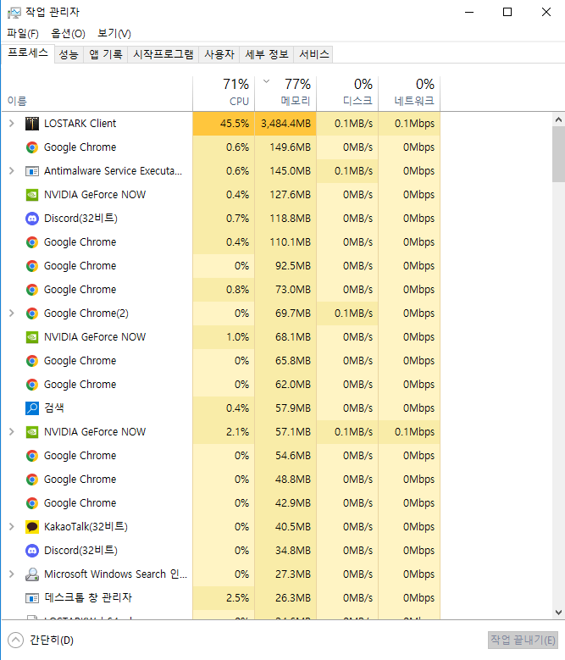Expand the Google Chrome(2) process group
565x660 pixels.
[x=12, y=313]
